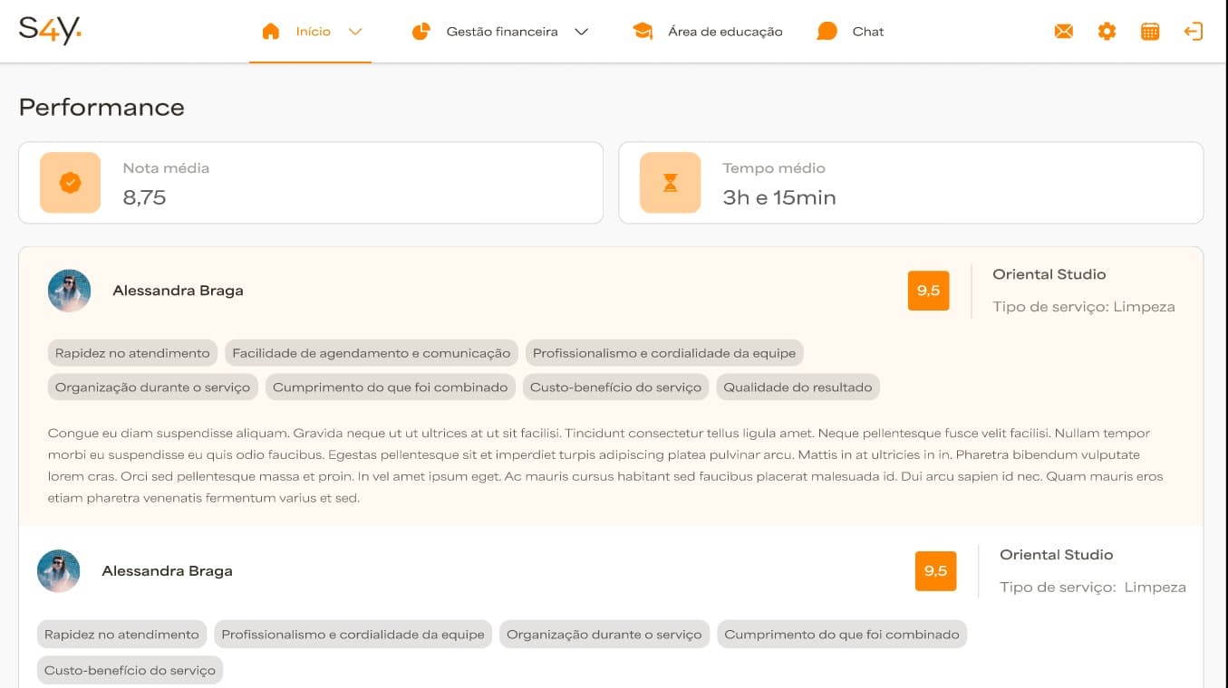Viewport: 1228px width, 688px height.
Task: Click second review's Oriental Studio name
Action: click(1056, 555)
